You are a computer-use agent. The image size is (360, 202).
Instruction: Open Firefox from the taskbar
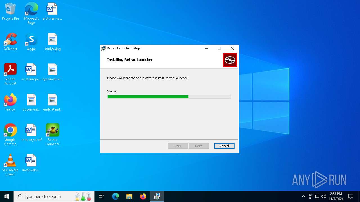coord(143,196)
